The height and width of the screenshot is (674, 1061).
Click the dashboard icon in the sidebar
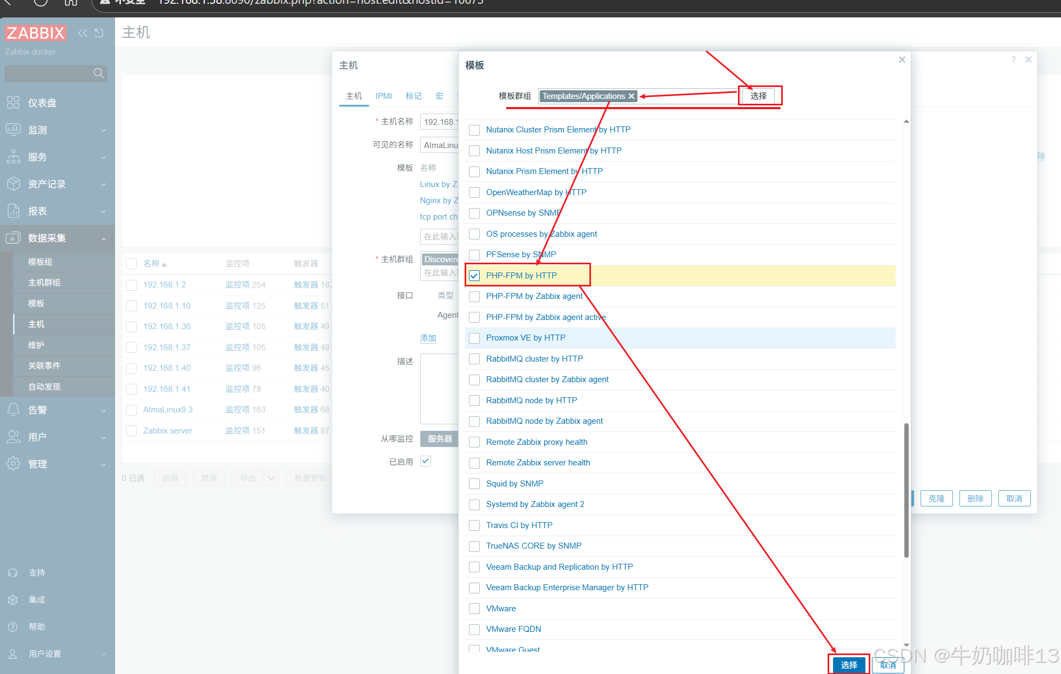pyautogui.click(x=14, y=103)
